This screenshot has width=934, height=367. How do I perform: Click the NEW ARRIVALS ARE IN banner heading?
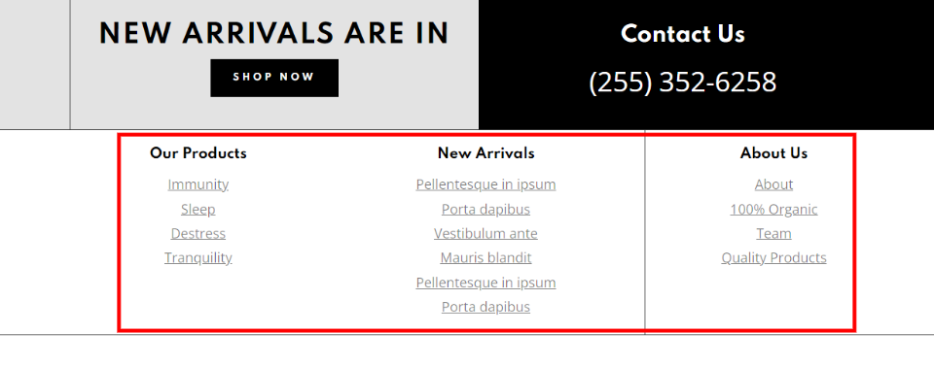coord(274,33)
